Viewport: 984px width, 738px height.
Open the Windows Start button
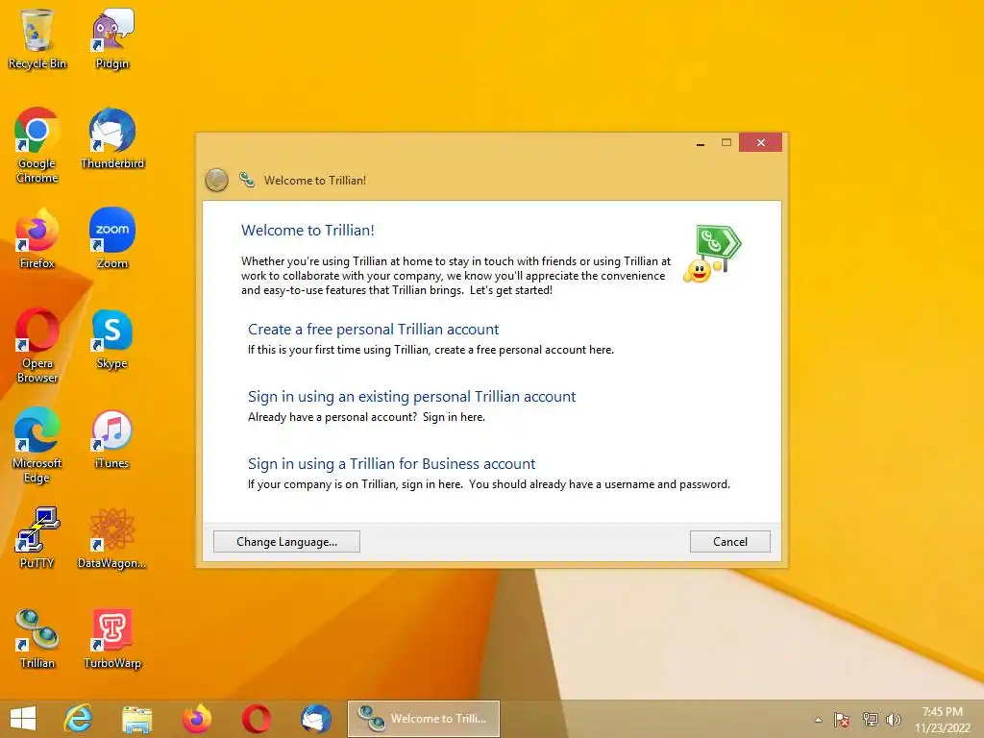(x=23, y=719)
